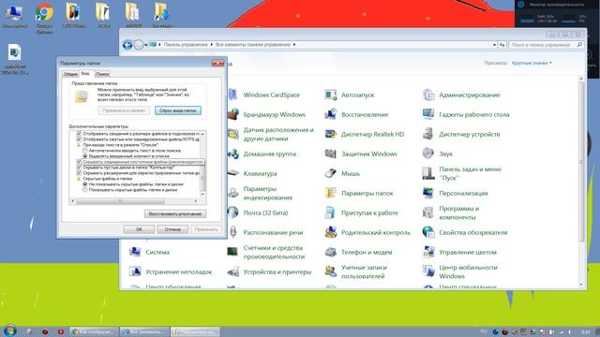Open the Просмотр Крупные значки dropdown
The width and height of the screenshot is (600, 337).
(x=532, y=63)
